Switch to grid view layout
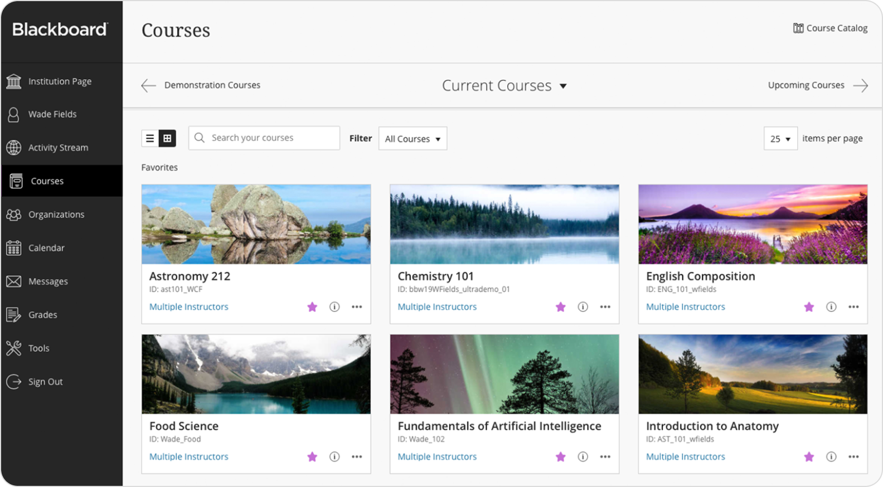This screenshot has height=487, width=883. pyautogui.click(x=167, y=138)
